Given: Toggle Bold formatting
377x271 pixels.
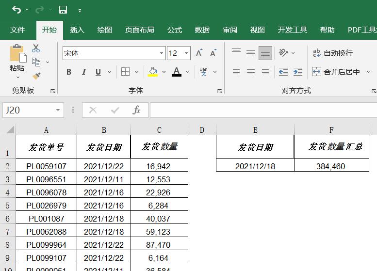Looking at the screenshot, I should [x=69, y=72].
